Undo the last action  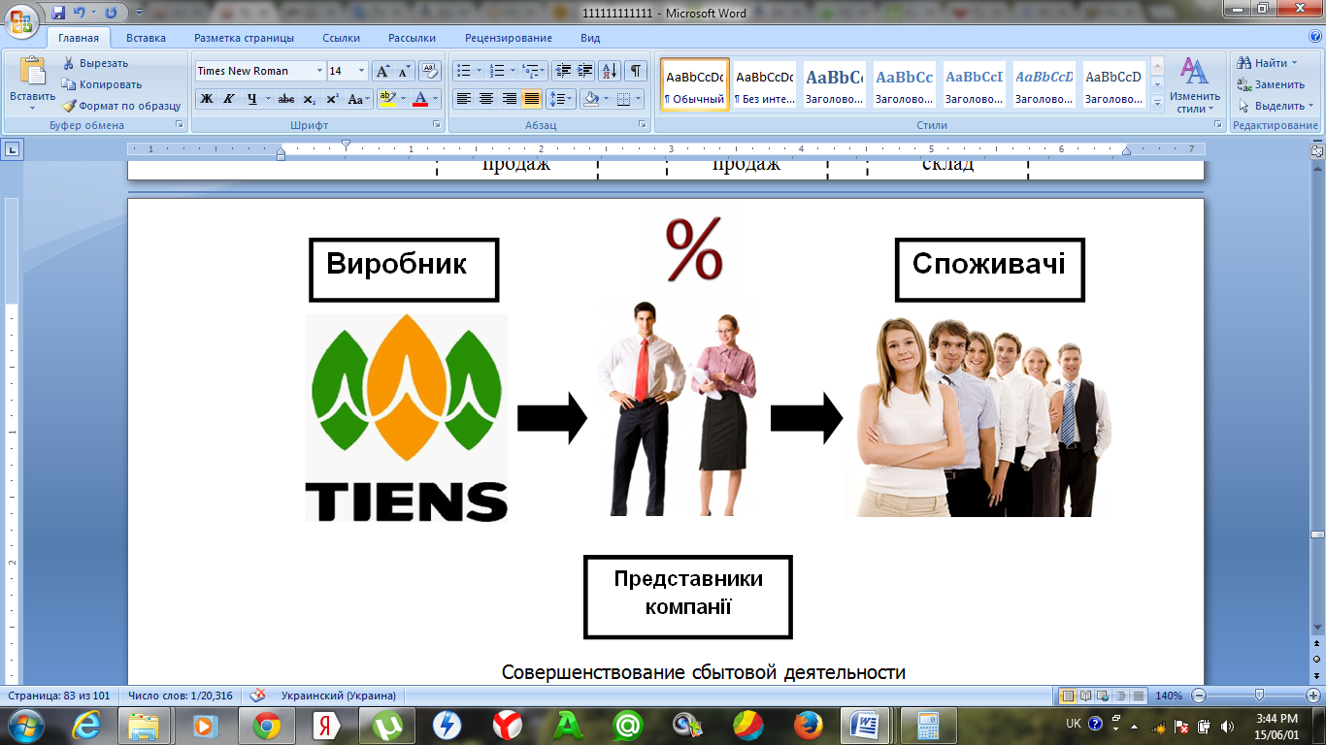[81, 13]
